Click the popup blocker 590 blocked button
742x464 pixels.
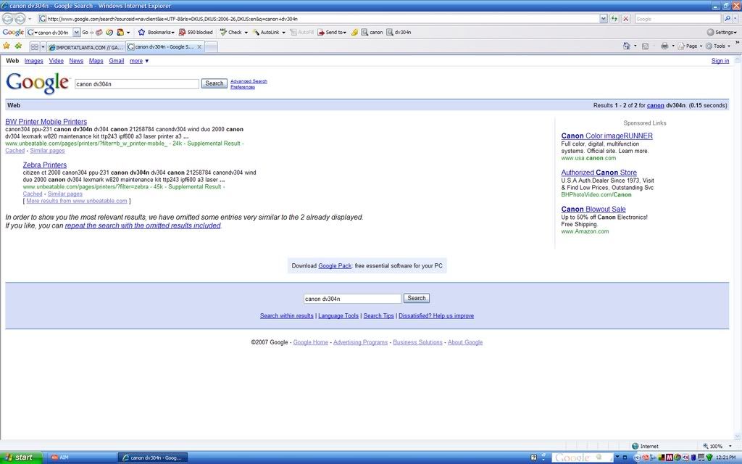pyautogui.click(x=196, y=32)
